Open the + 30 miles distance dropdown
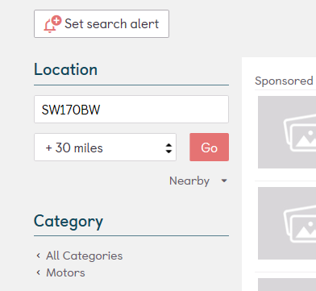Viewport: 316px width, 291px height. [x=105, y=148]
